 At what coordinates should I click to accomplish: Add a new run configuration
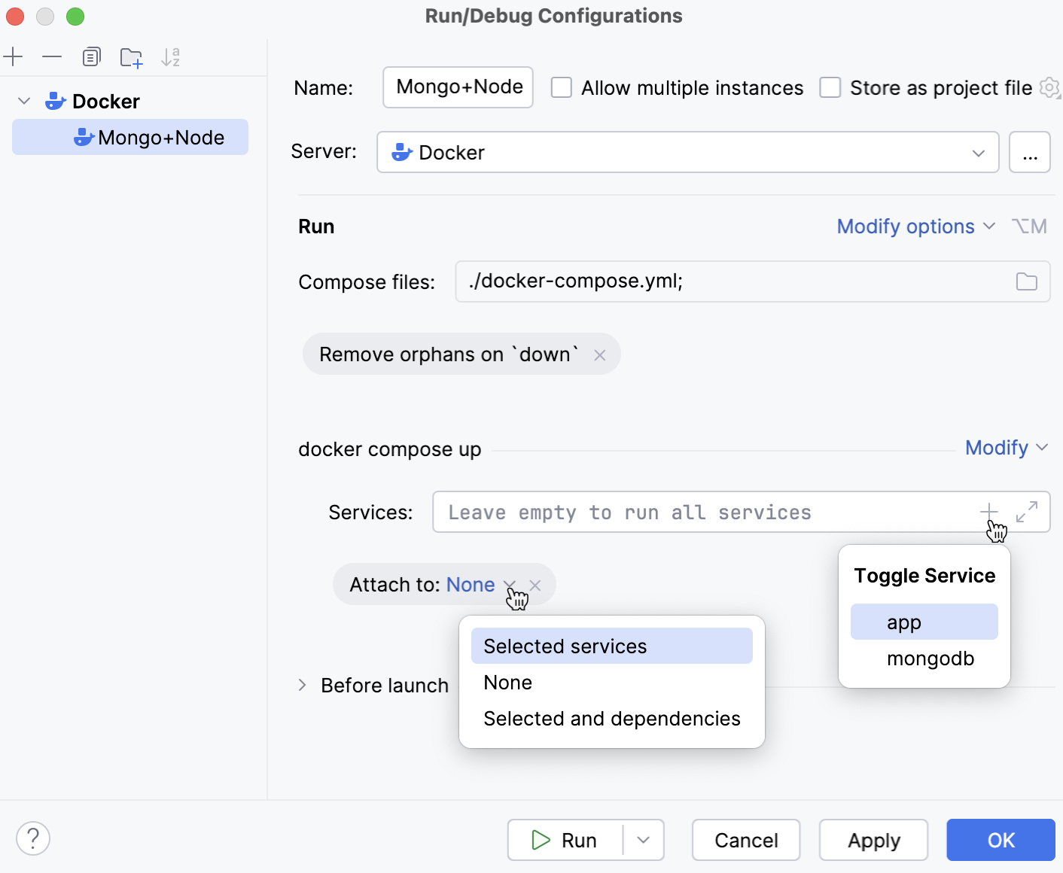point(14,56)
